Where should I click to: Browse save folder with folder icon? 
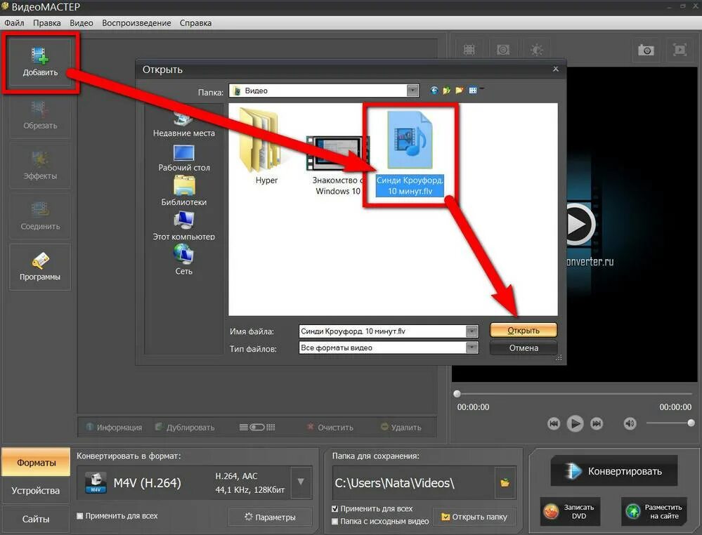[505, 482]
